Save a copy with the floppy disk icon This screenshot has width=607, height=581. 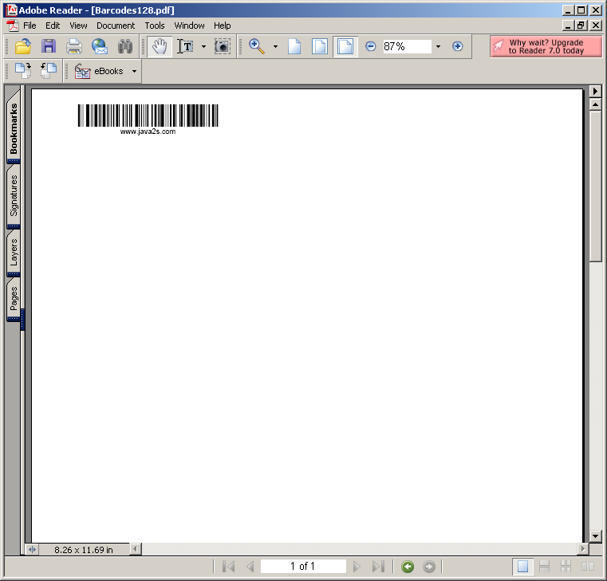click(x=49, y=46)
